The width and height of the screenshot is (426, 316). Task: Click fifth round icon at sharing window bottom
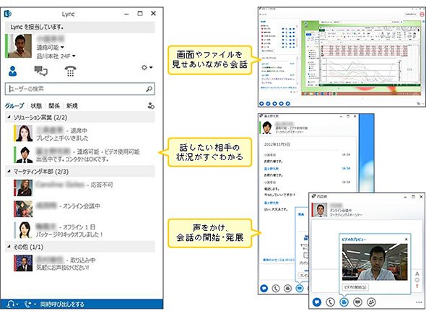click(287, 103)
